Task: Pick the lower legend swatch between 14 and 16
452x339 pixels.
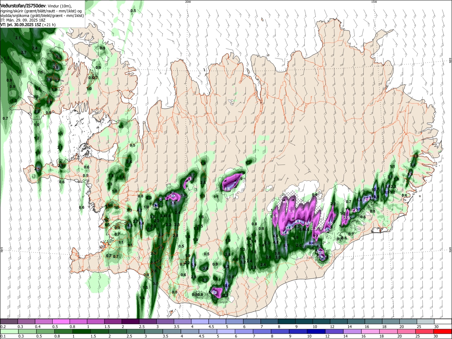Action: (352, 331)
